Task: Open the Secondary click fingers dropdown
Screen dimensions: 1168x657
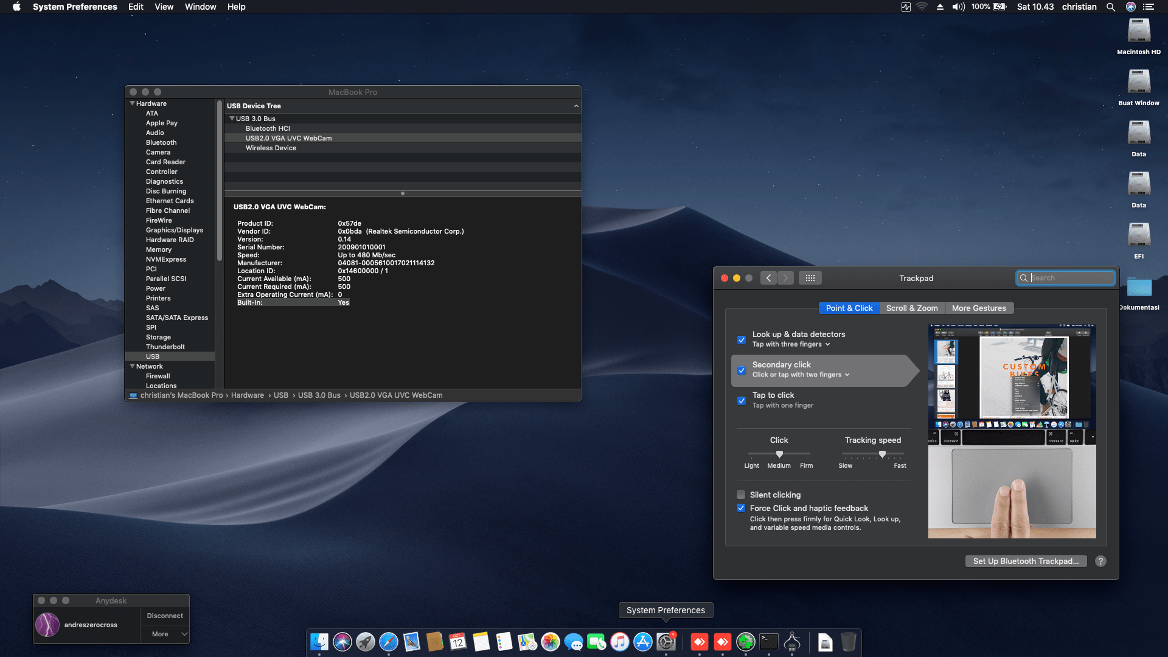Action: [847, 375]
